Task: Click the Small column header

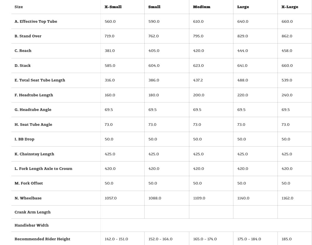Action: point(154,7)
